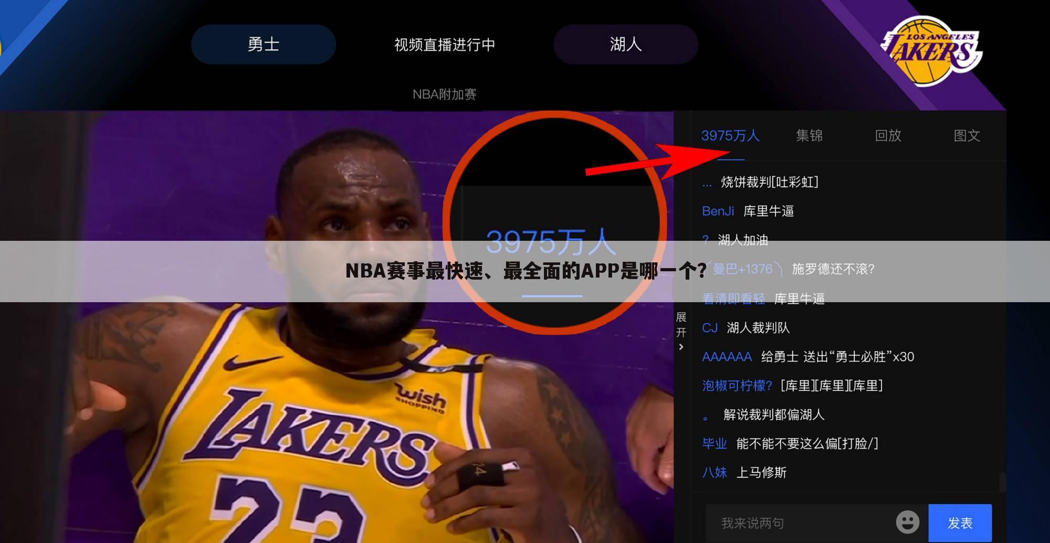Click username 毕业 in chat
Viewport: 1050px width, 543px height.
[715, 443]
